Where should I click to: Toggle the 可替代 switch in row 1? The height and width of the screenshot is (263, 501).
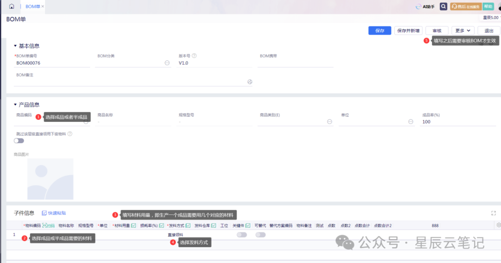tap(260, 235)
